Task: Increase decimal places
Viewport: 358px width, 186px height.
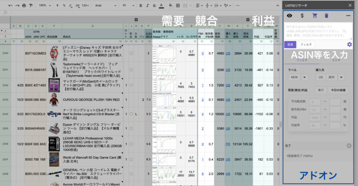Action: (78, 6)
